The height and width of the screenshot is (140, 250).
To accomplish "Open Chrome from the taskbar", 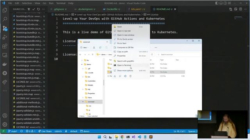I will pyautogui.click(x=122, y=137).
